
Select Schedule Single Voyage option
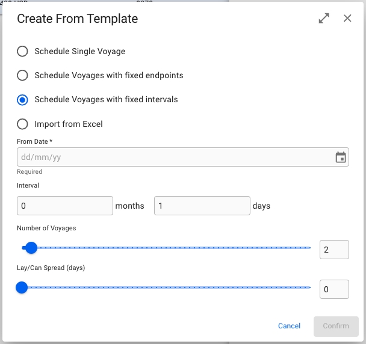click(23, 51)
